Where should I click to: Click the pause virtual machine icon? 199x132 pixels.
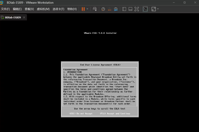click(83, 9)
